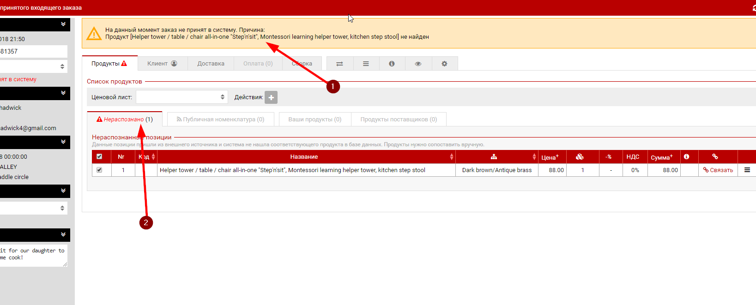Sort table by Название column
Viewport: 756px width, 305px height.
click(x=304, y=157)
